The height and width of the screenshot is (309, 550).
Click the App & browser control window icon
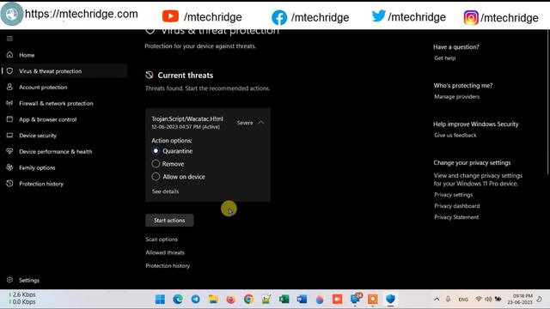pyautogui.click(x=9, y=119)
